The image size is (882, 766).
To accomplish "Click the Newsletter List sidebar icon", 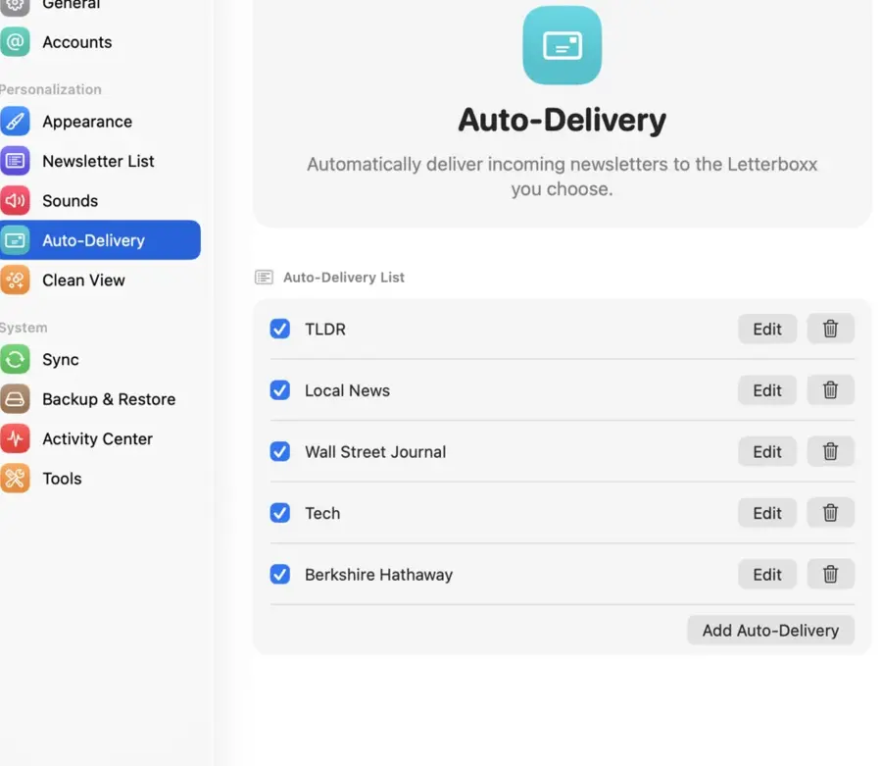I will (15, 161).
